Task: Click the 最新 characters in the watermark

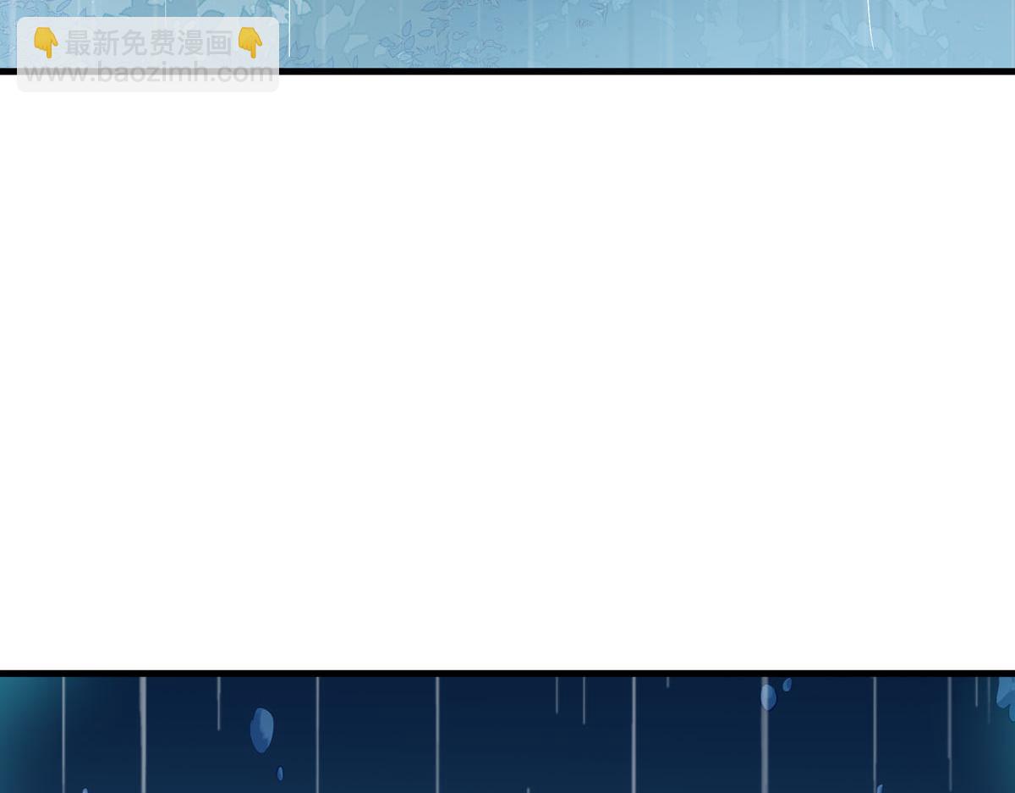Action: [x=92, y=43]
